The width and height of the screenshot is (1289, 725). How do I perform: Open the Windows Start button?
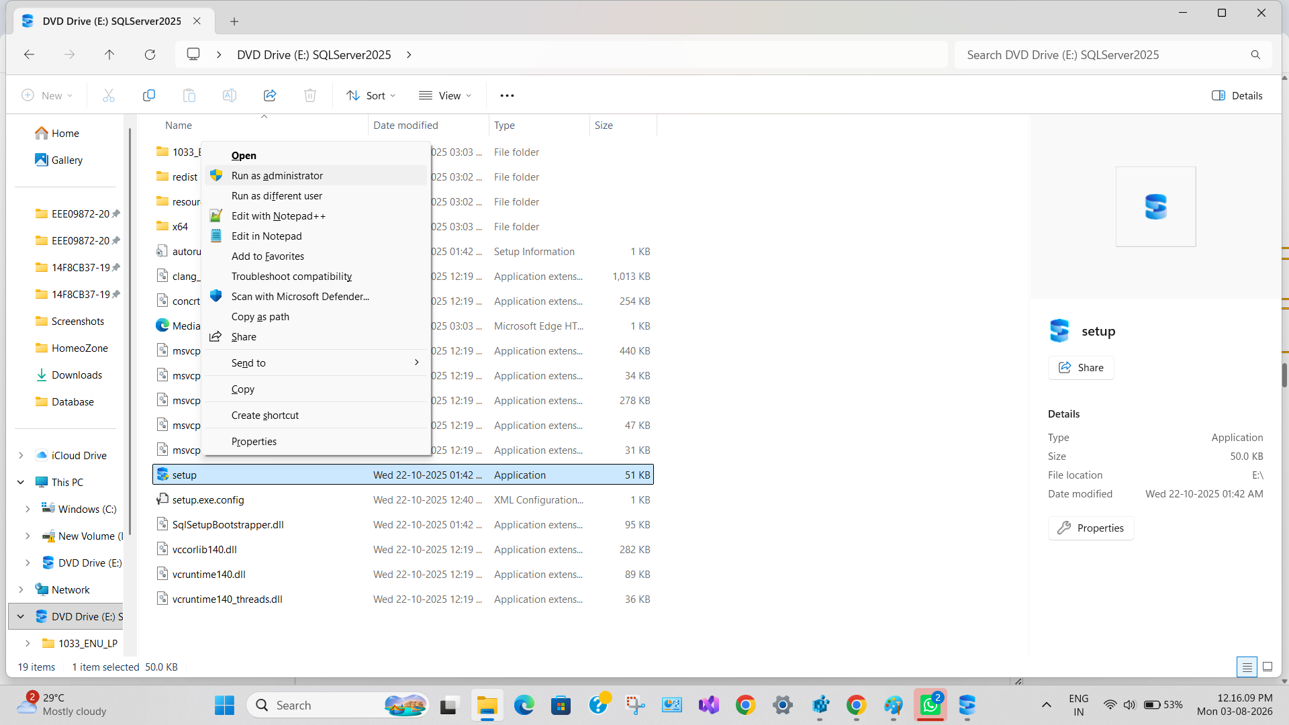click(x=224, y=705)
